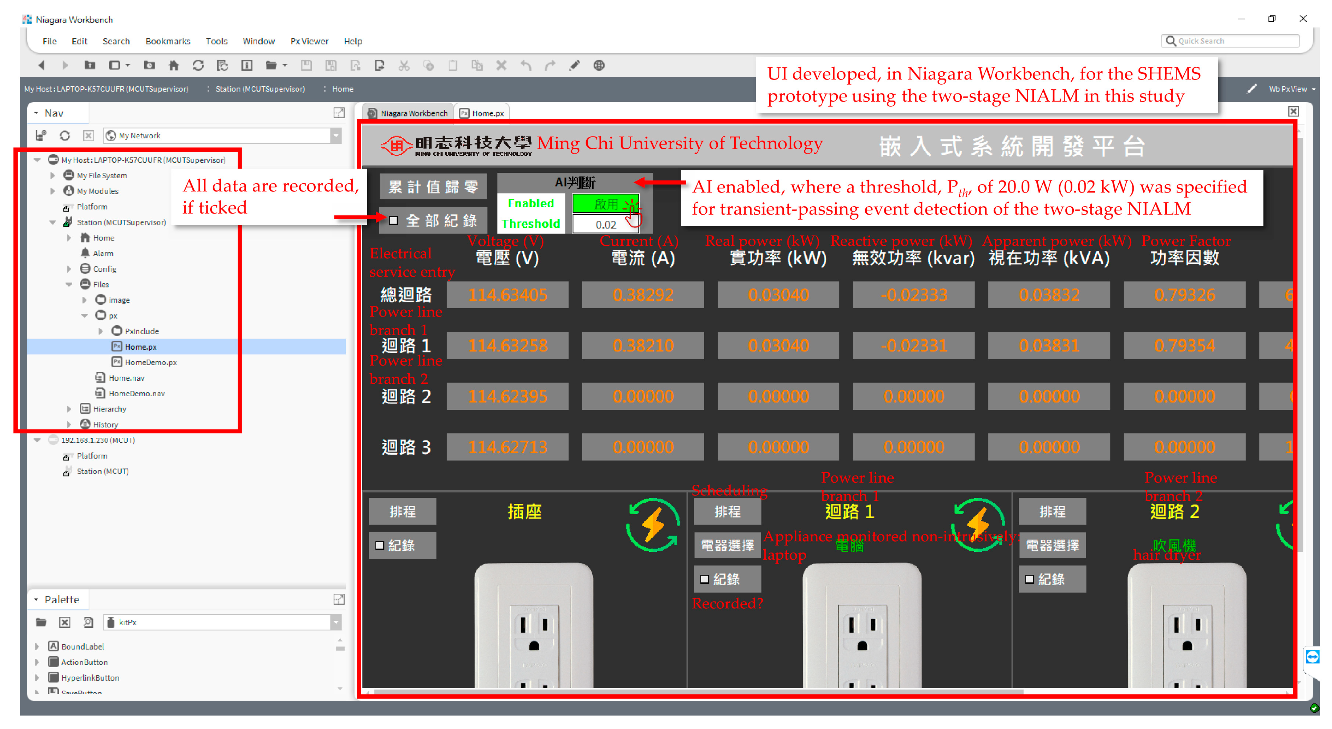
Task: Check 紀錄 box in 迴路 1 panel
Action: 705,579
